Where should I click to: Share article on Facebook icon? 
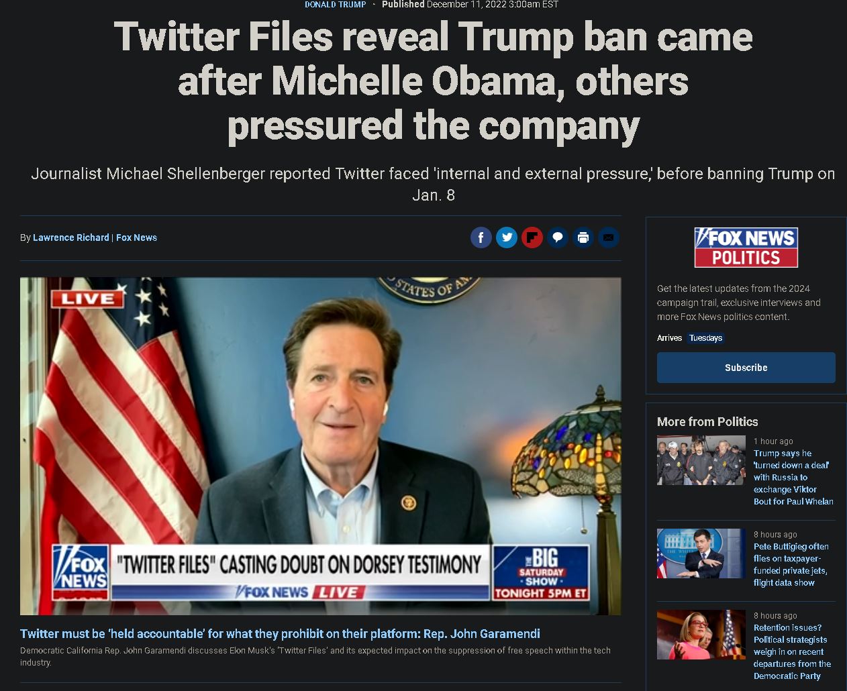[x=481, y=237]
